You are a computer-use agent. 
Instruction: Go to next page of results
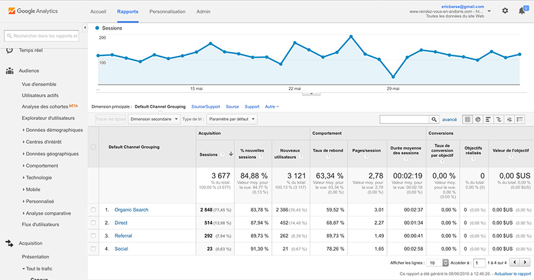coord(525,262)
